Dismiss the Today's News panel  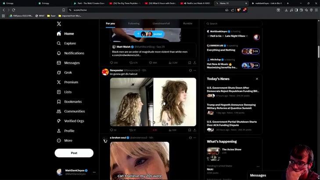tap(257, 79)
